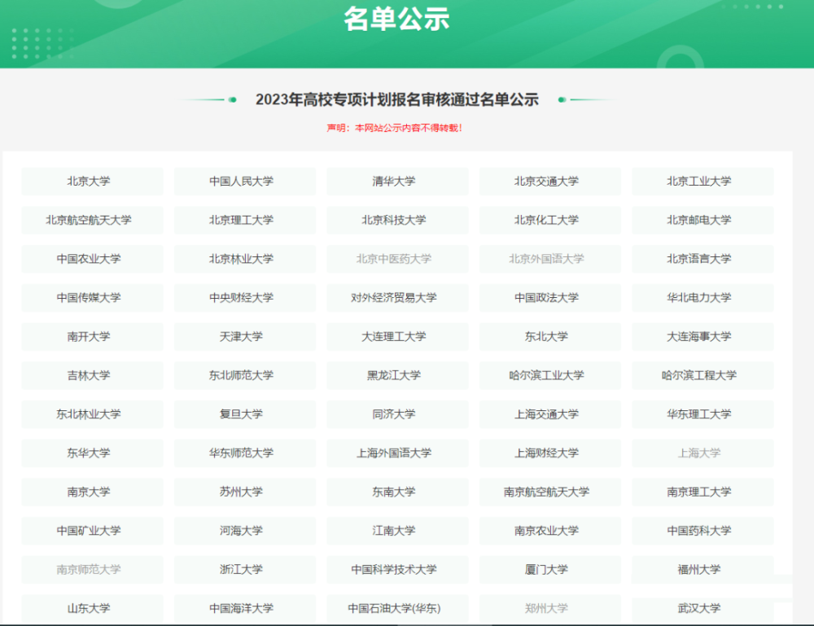
Task: Open 中国科学技术大学 entry
Action: pyautogui.click(x=398, y=570)
